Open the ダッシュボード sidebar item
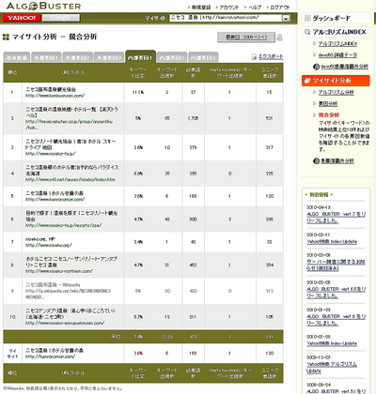The width and height of the screenshot is (376, 394). pos(336,18)
